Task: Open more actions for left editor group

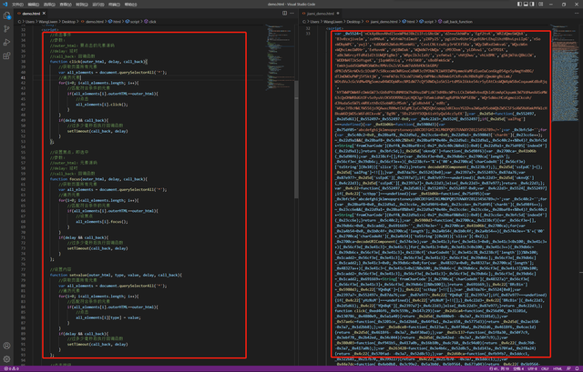Action: click(291, 13)
